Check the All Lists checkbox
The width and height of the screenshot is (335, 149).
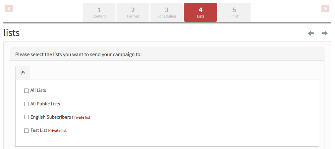coord(26,91)
